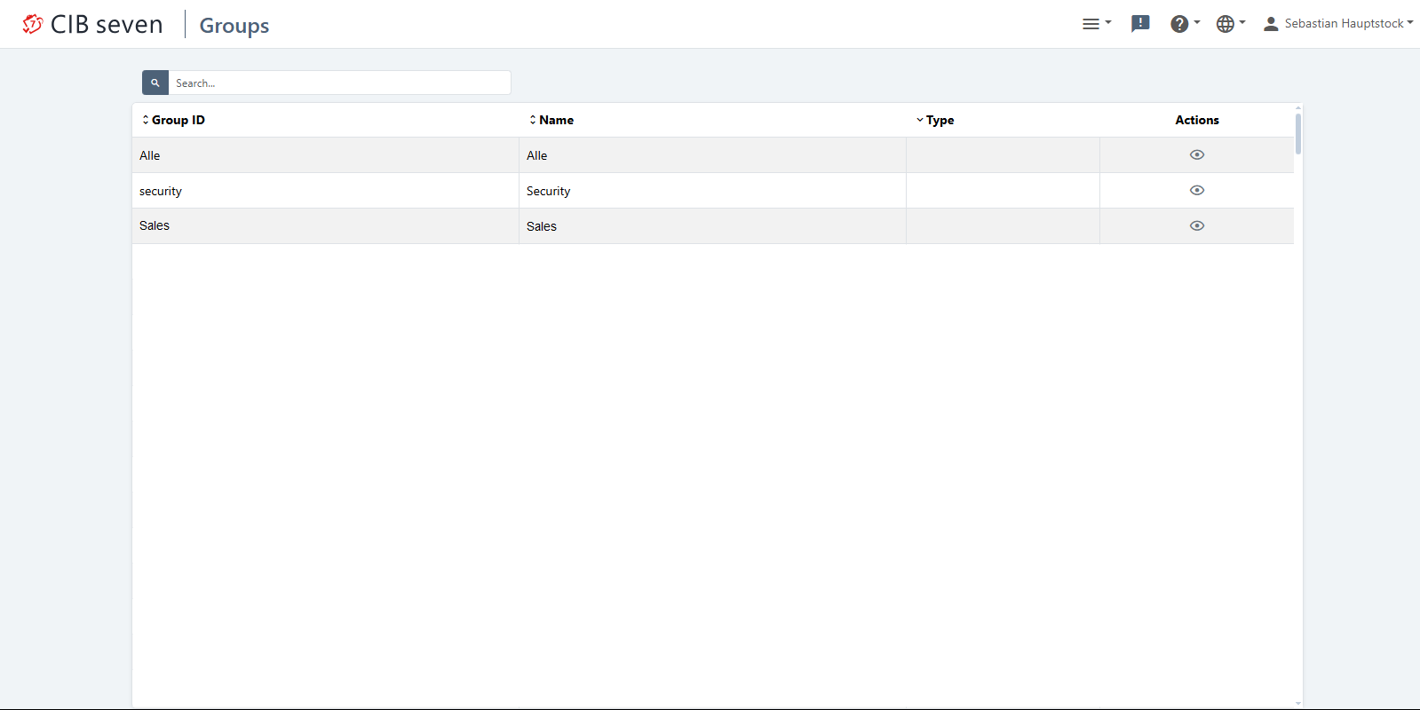Click the CIB seven logo icon

pos(32,24)
